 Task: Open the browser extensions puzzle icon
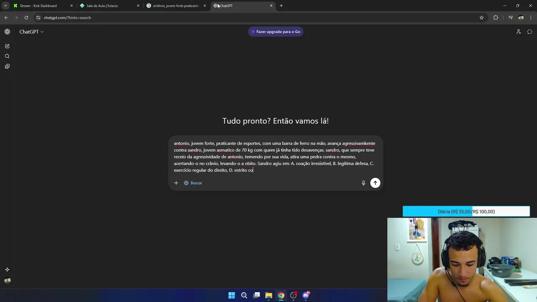pos(496,18)
